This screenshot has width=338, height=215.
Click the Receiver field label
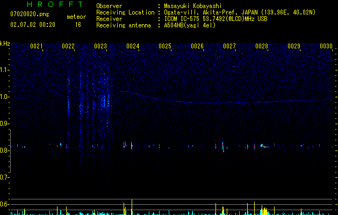109,19
